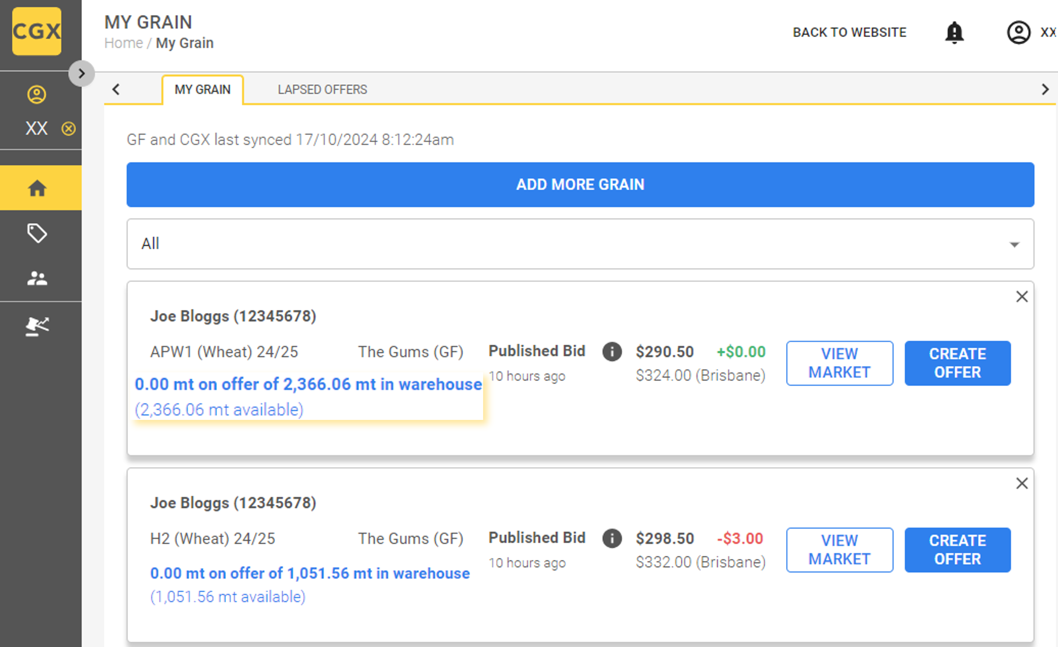Select the My Grain tab
This screenshot has width=1058, height=647.
click(x=202, y=90)
